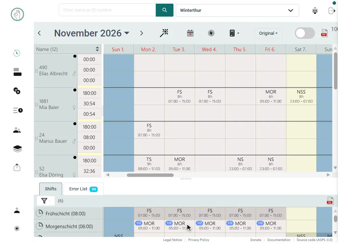This screenshot has width=338, height=243.
Task: Open the Legal Notice link
Action: click(x=172, y=240)
